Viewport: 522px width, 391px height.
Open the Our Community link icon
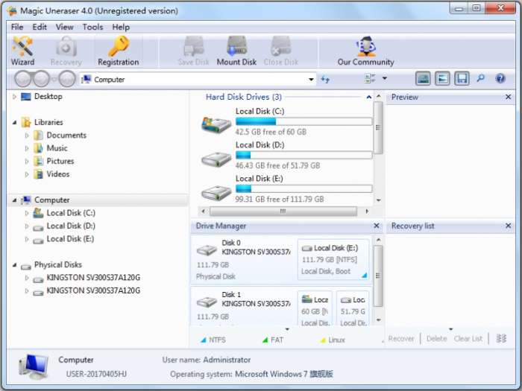pos(365,51)
